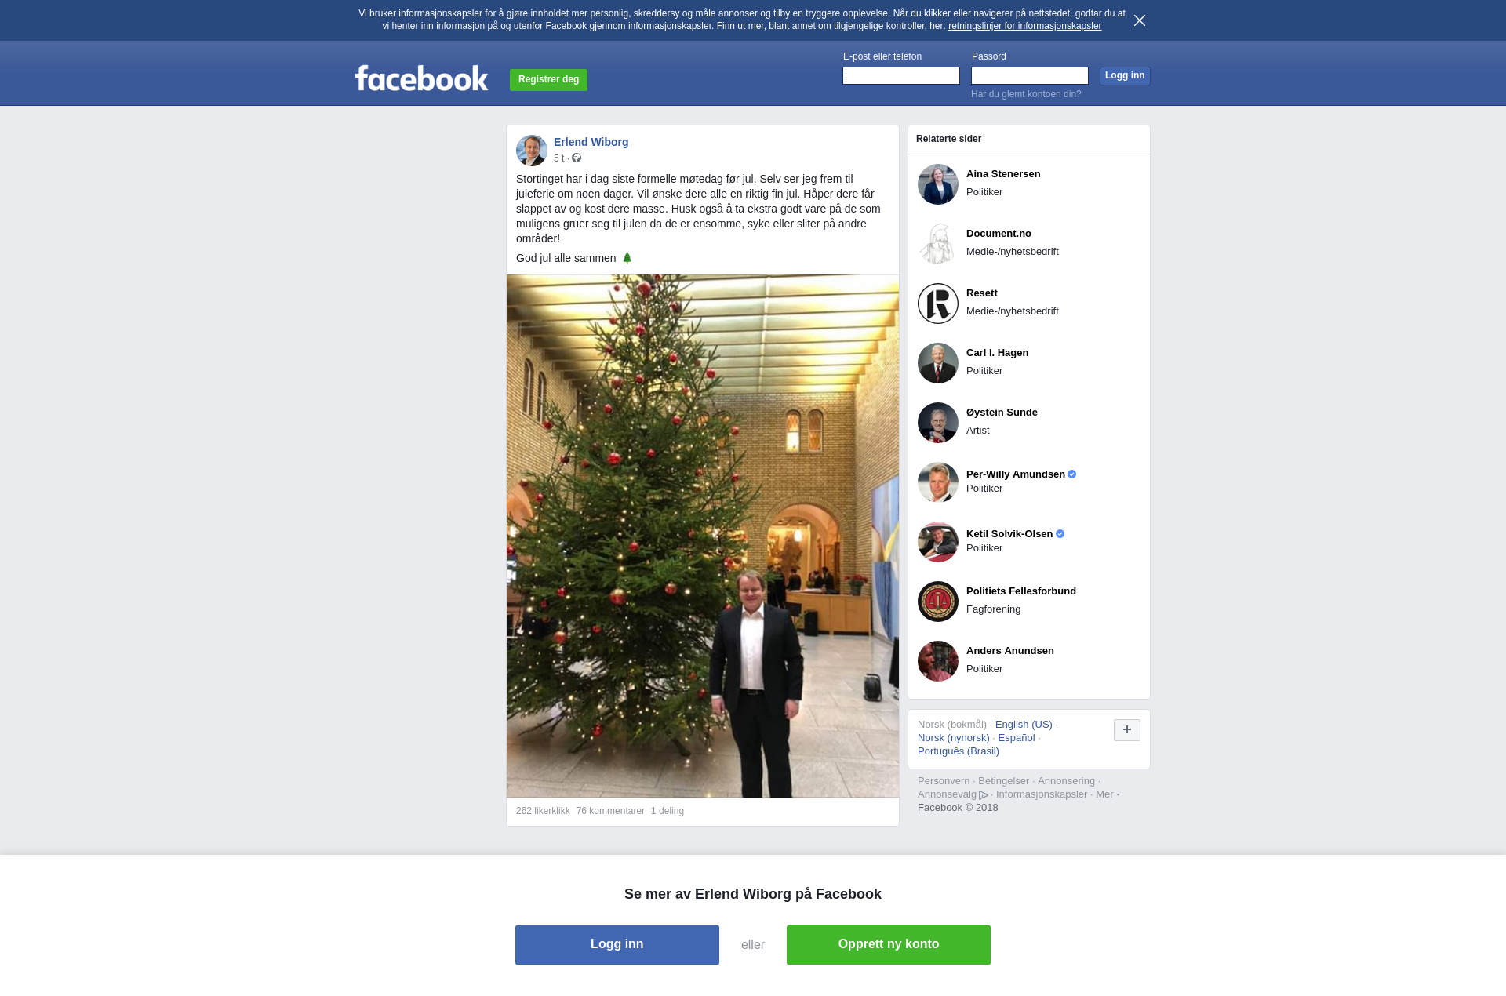Image resolution: width=1506 pixels, height=996 pixels.
Task: Open the Document.no page avatar
Action: coord(938,244)
